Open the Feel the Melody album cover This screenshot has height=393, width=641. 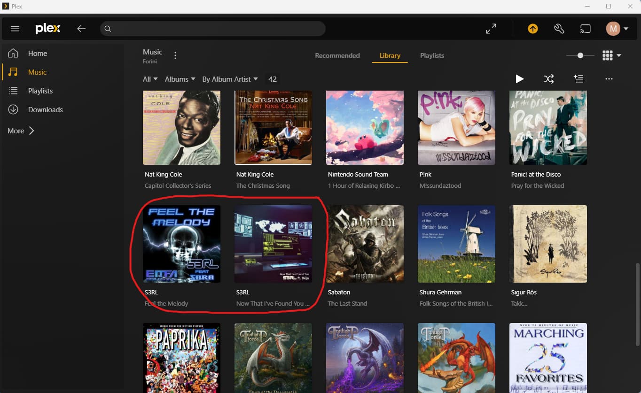click(x=181, y=244)
